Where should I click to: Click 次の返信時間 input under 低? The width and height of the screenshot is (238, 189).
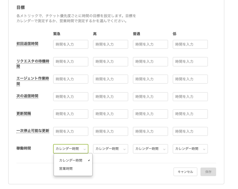click(x=190, y=96)
